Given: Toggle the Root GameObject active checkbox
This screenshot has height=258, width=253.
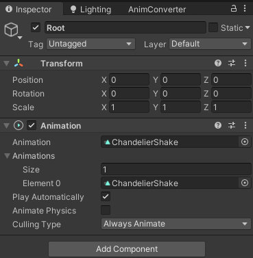Looking at the screenshot, I should coord(36,27).
